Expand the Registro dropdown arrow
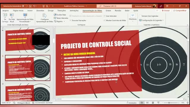Image resolution: width=190 pixels, height=107 pixels. 64,21
